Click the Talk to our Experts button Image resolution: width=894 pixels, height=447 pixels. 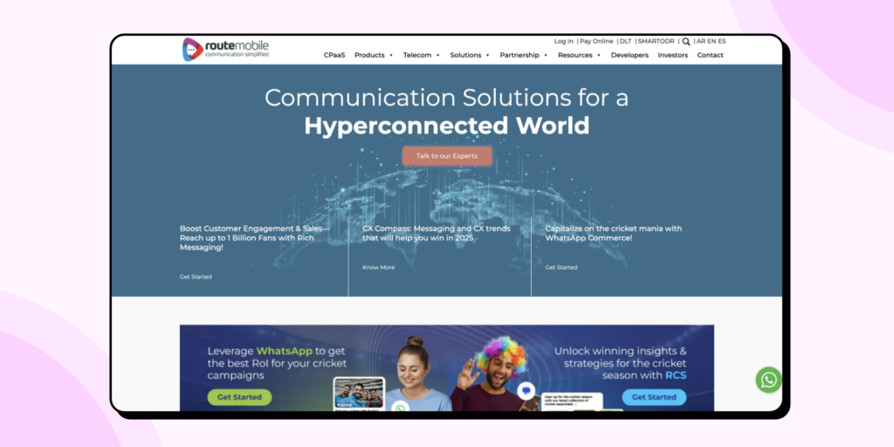click(446, 155)
